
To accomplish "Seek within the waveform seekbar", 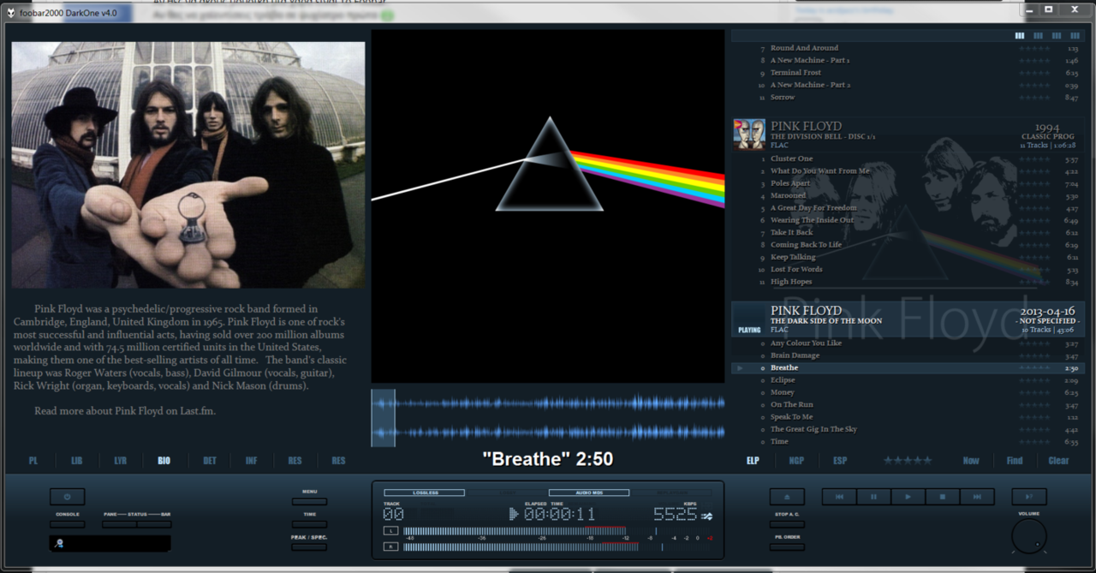I will click(x=548, y=418).
